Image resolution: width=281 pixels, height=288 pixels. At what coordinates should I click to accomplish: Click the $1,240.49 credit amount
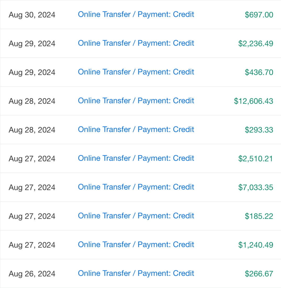pos(255,245)
